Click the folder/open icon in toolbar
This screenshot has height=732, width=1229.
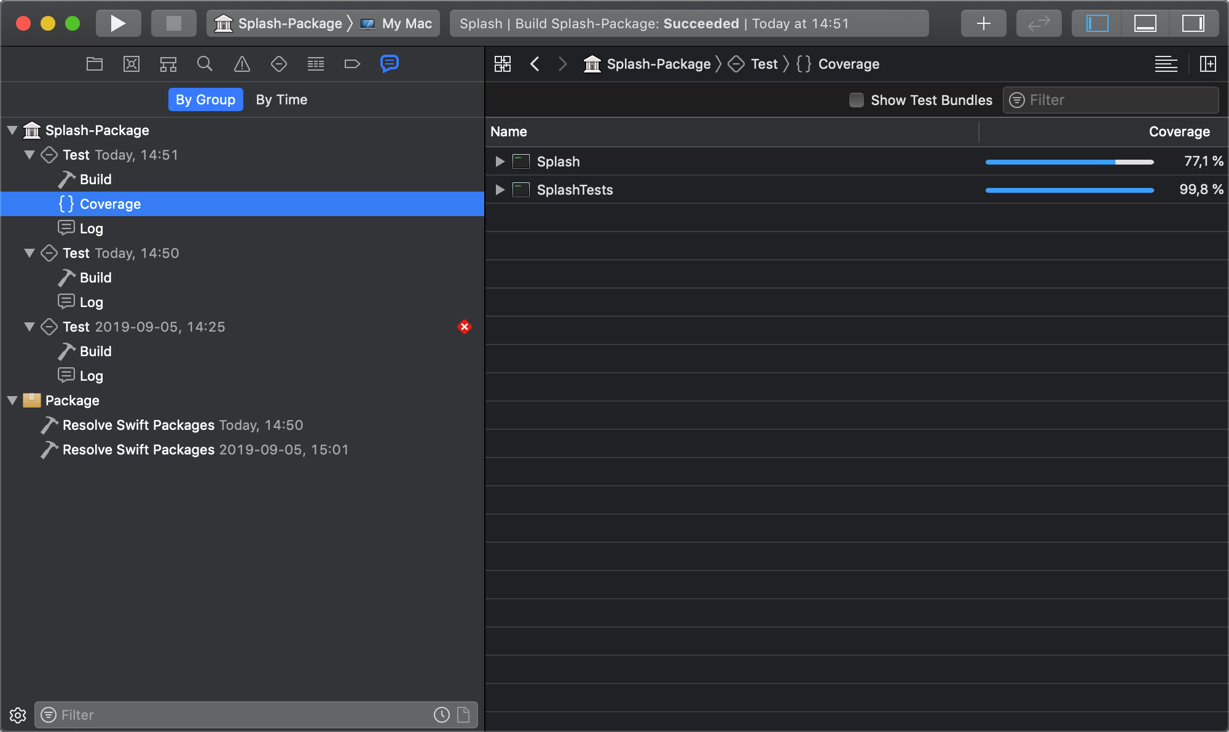point(93,64)
